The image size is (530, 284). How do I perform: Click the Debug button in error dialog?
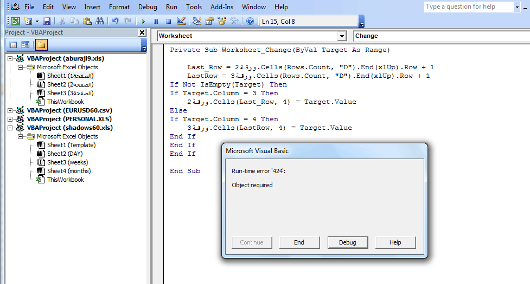348,242
